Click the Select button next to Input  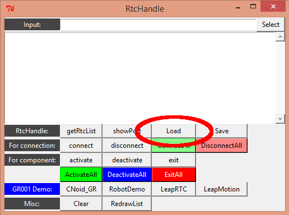pyautogui.click(x=271, y=25)
